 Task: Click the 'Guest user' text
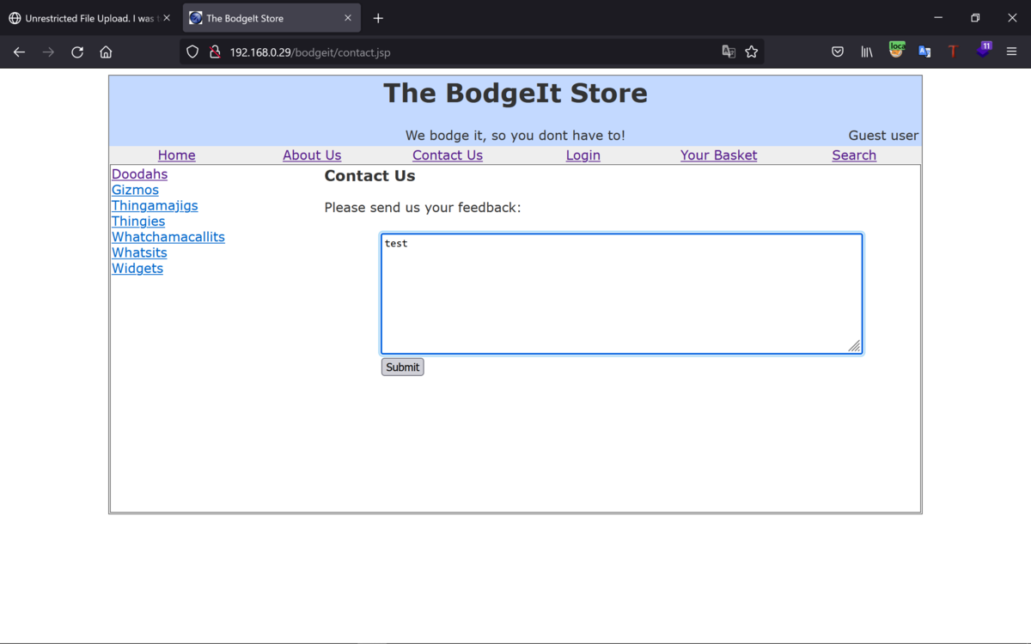(883, 136)
